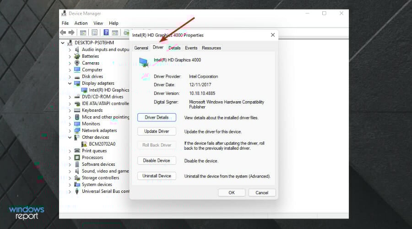Click the Mice and other pointing icon
This screenshot has width=412, height=229.
77,117
